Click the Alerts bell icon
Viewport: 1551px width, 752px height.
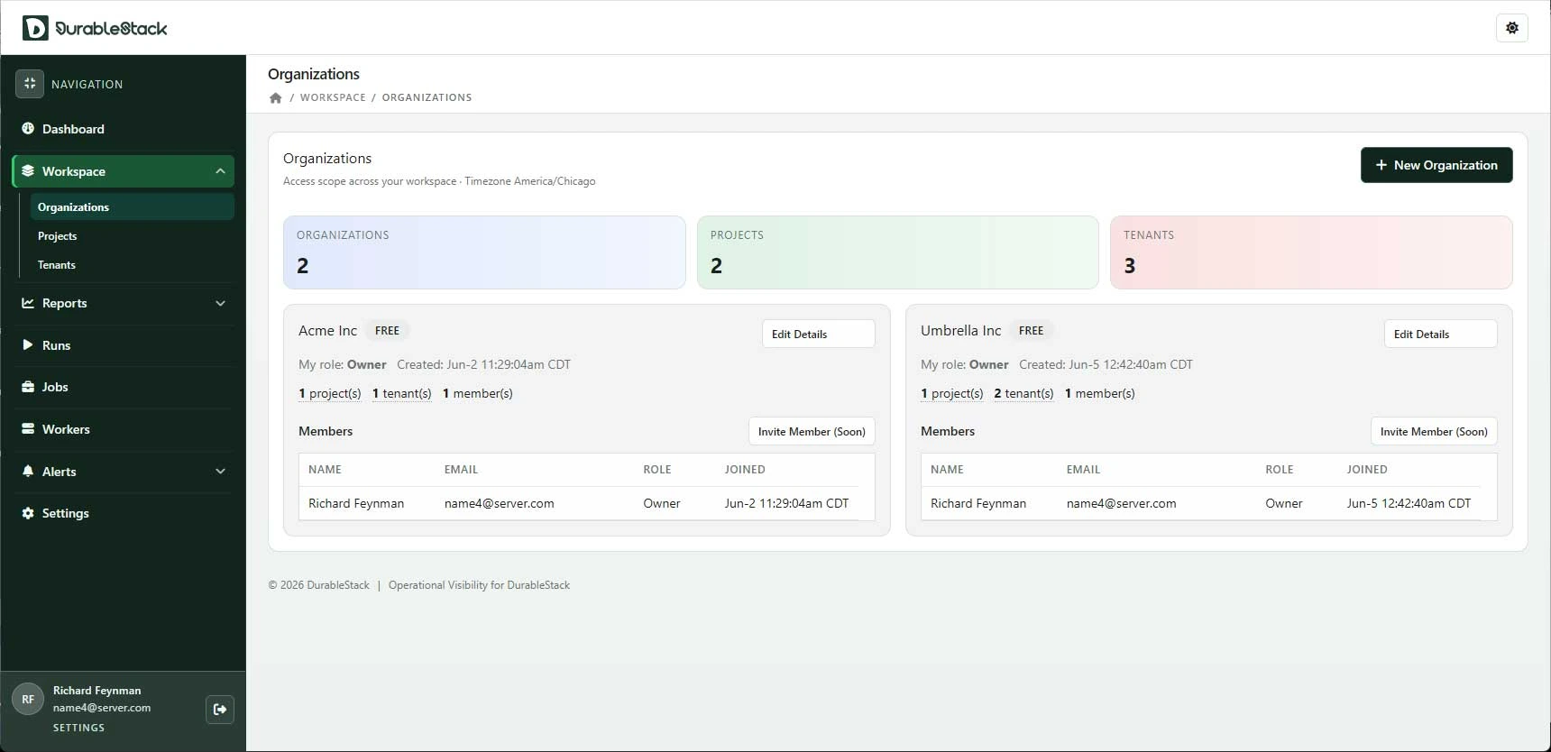coord(28,472)
